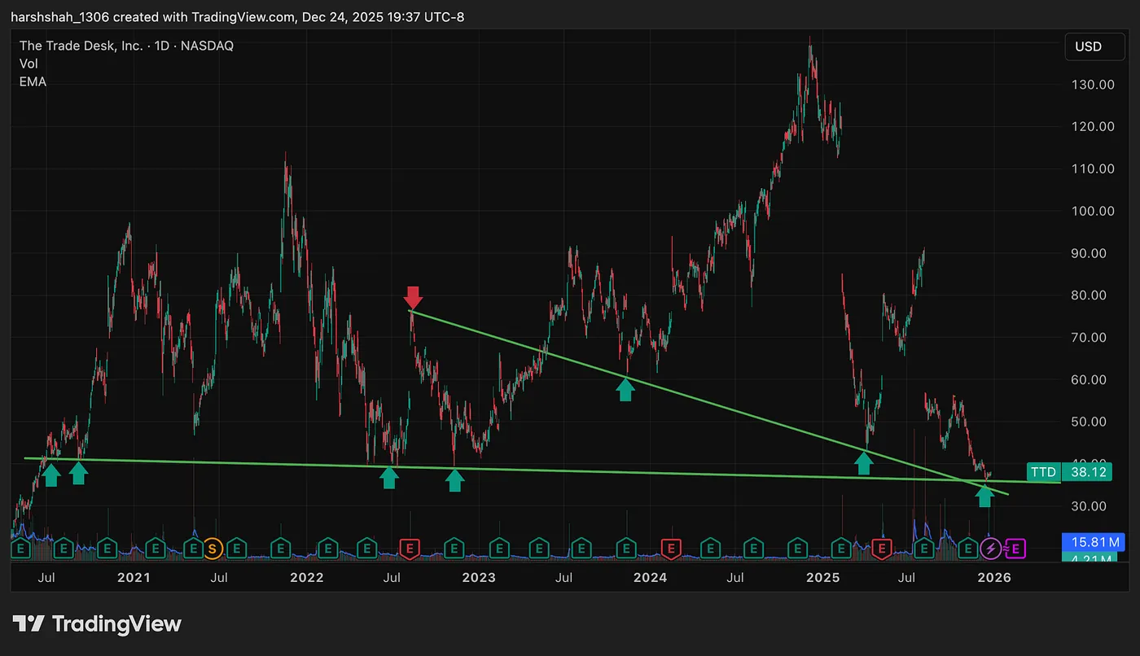Open the red earnings marker just after 2024
This screenshot has height=656, width=1140.
[671, 549]
